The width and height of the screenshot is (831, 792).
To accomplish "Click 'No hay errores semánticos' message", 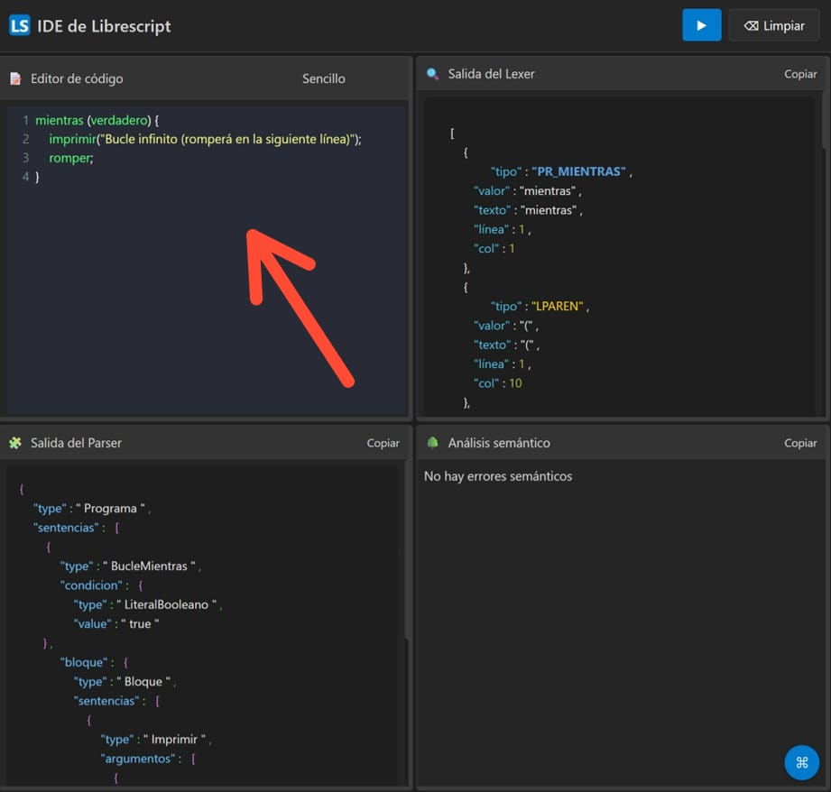I will point(498,476).
